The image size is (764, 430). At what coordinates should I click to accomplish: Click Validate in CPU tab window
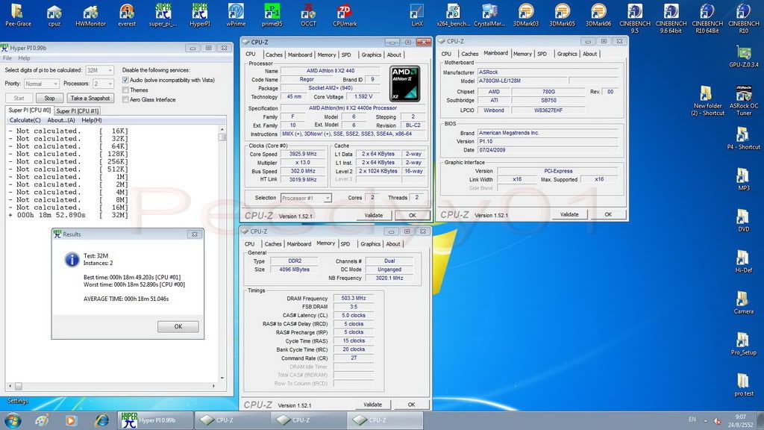374,216
